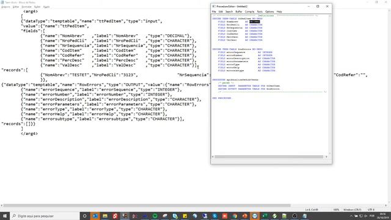Open Excel green icon on taskbar
Image resolution: width=391 pixels, height=220 pixels.
pos(265,216)
